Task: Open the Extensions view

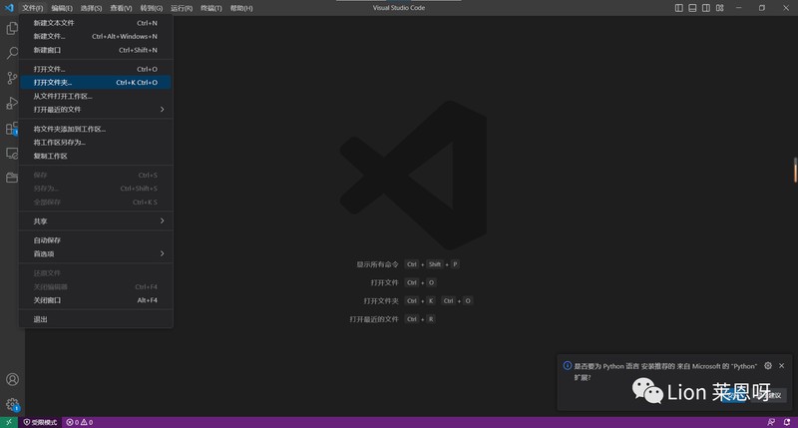Action: pos(12,129)
